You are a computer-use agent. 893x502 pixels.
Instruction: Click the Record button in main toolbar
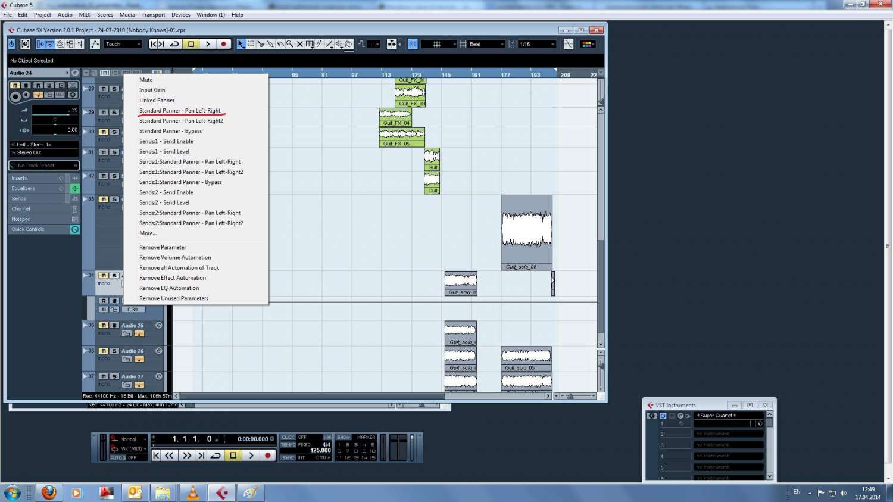(x=223, y=44)
